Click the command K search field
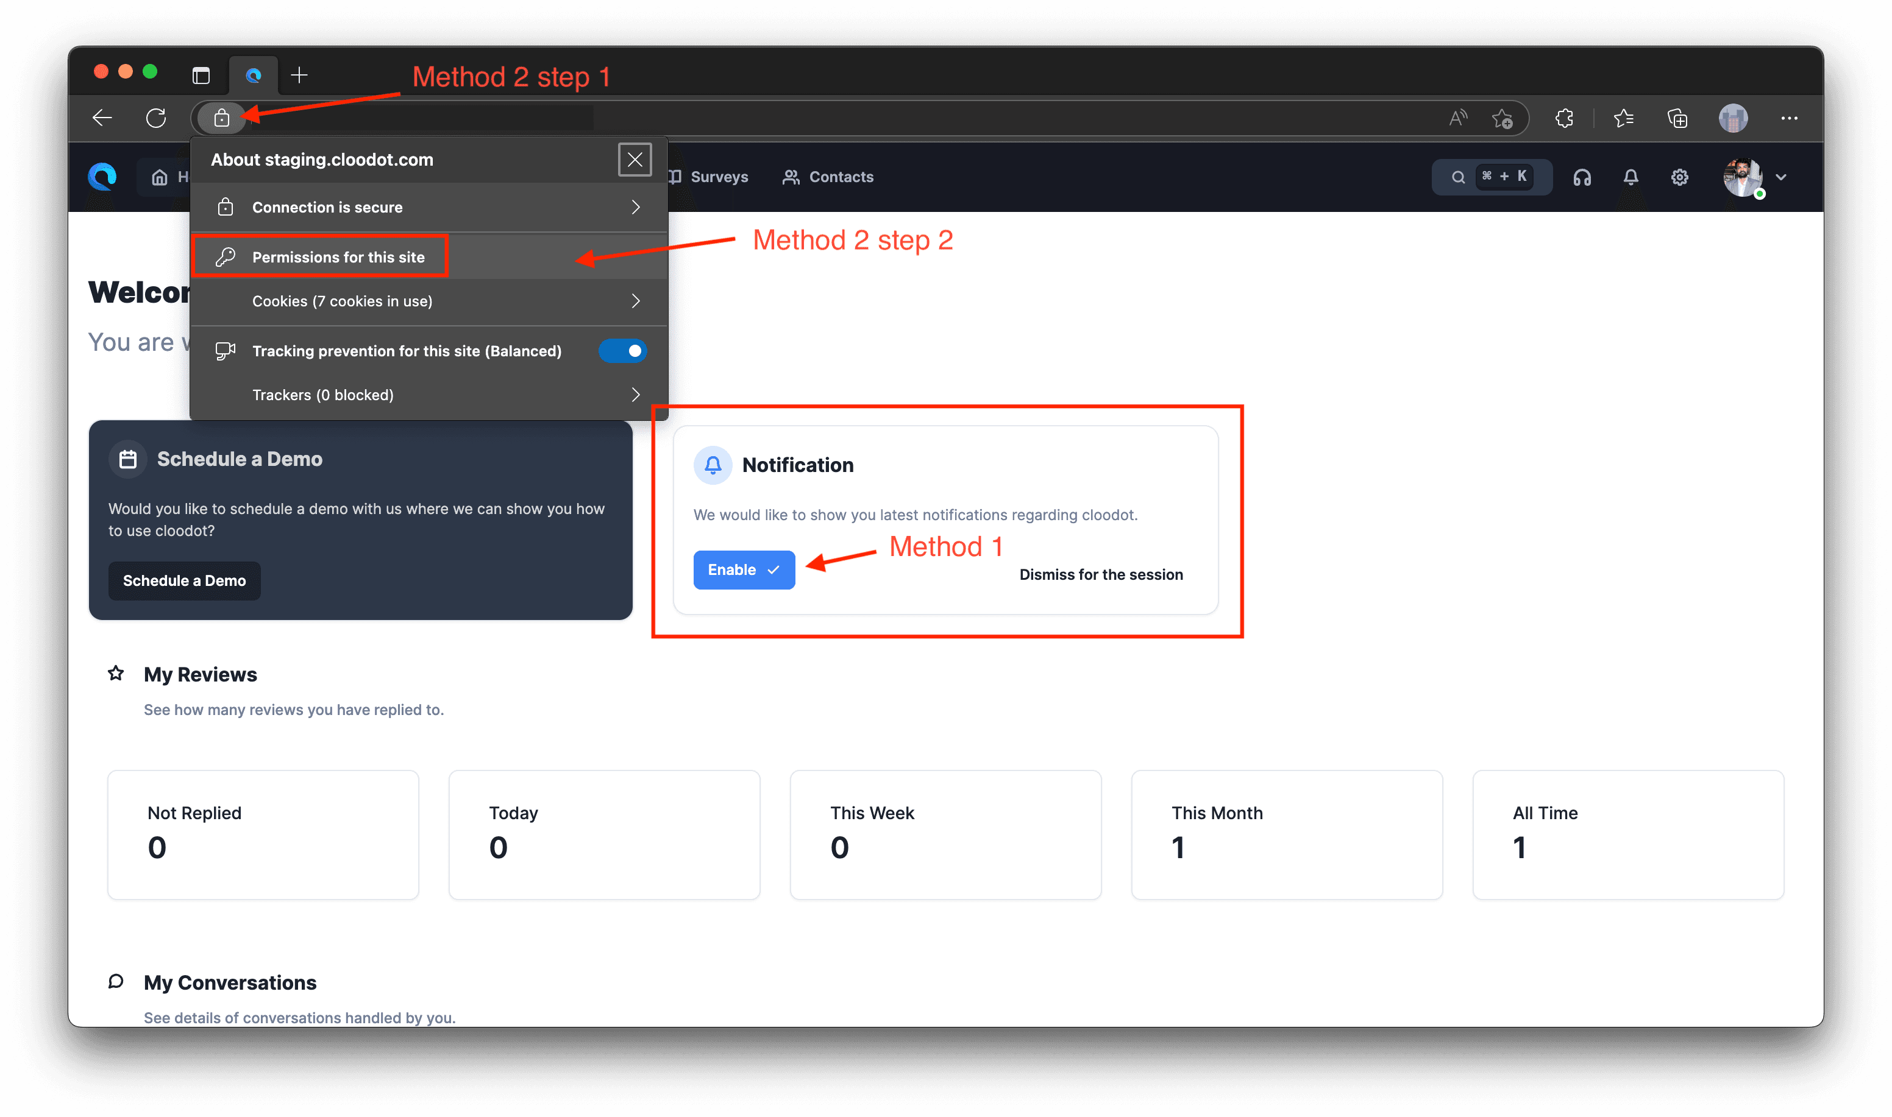Viewport: 1892px width, 1117px height. (1492, 178)
